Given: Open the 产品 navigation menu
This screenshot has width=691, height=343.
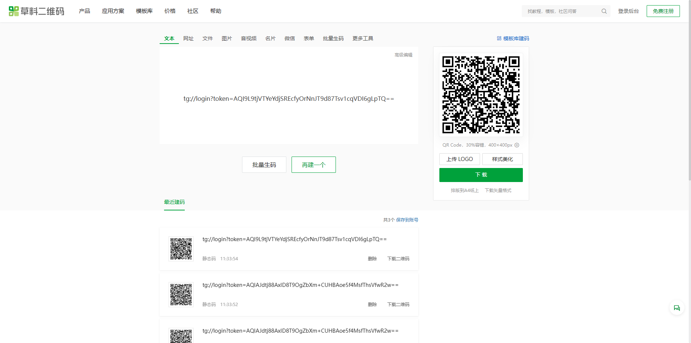Looking at the screenshot, I should [x=84, y=11].
